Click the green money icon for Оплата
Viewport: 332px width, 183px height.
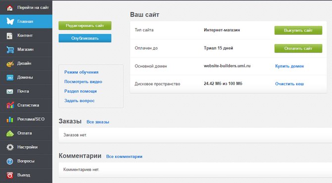tap(10, 133)
